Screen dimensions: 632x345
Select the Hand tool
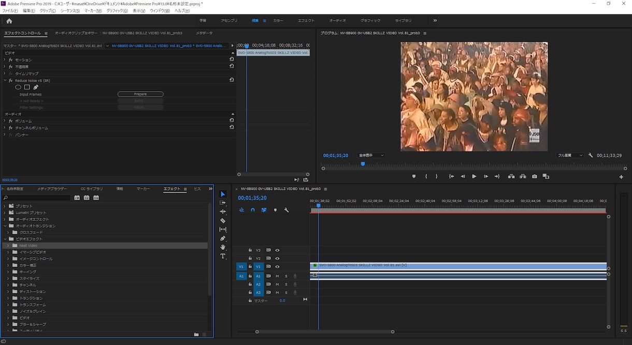(x=223, y=247)
